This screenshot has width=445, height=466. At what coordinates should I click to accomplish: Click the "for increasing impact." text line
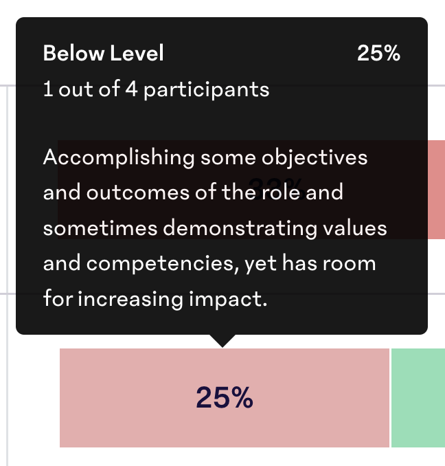(155, 299)
